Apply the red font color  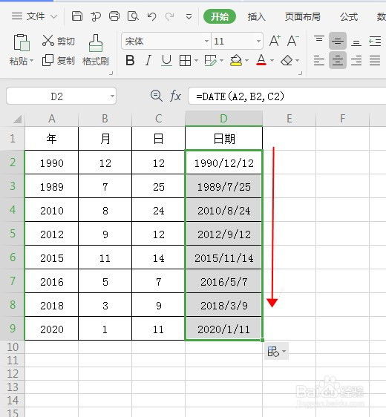[x=261, y=60]
